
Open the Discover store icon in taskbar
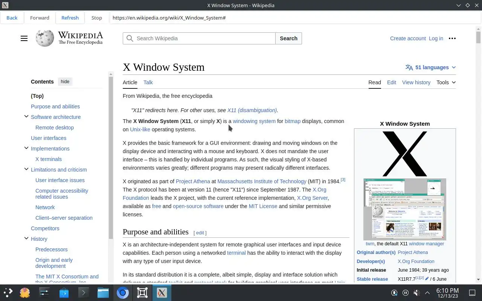pos(64,292)
